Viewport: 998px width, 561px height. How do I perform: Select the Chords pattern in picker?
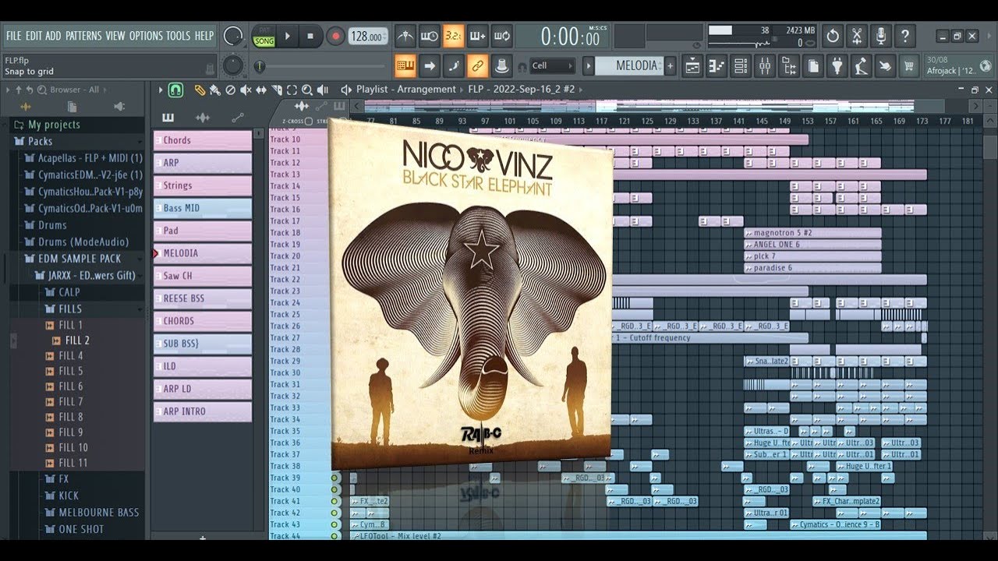pos(203,140)
